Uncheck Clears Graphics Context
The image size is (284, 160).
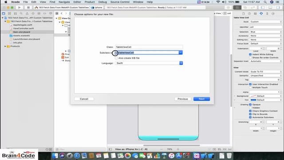(250, 111)
